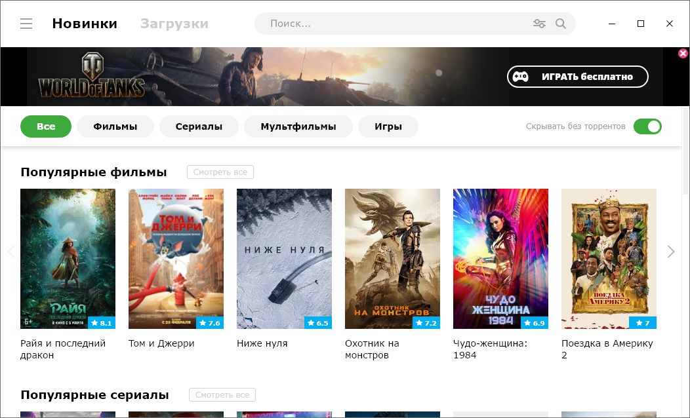Show next popular films with right arrow
690x418 pixels.
[x=670, y=252]
